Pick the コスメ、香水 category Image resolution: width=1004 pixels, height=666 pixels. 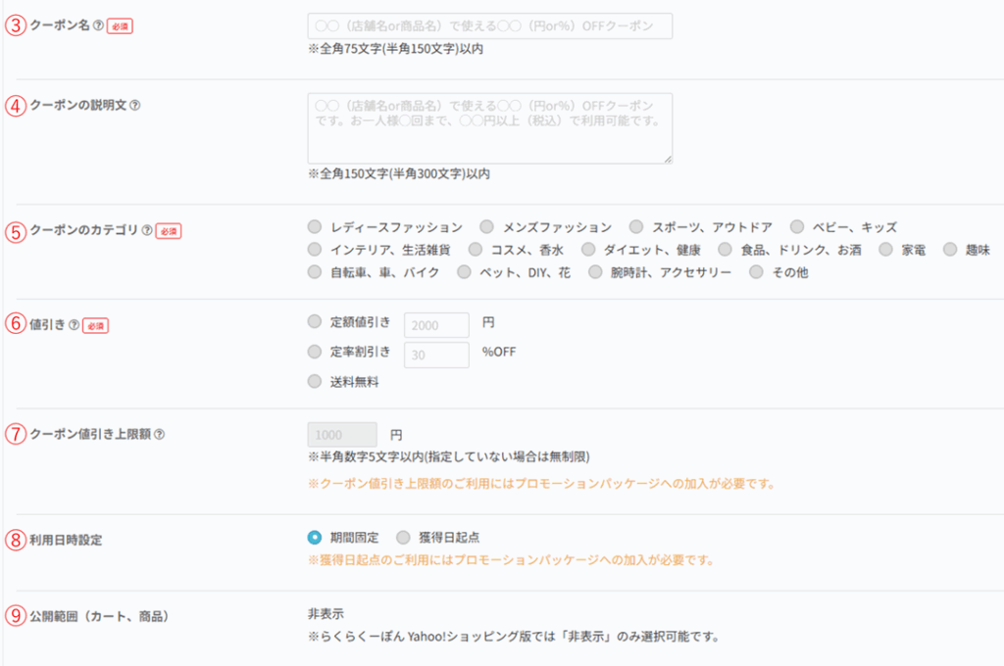[476, 250]
